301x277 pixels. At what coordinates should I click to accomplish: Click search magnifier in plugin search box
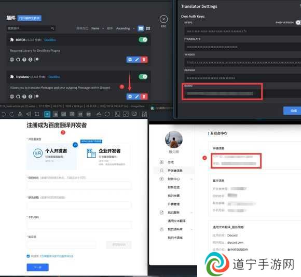pyautogui.click(x=52, y=29)
